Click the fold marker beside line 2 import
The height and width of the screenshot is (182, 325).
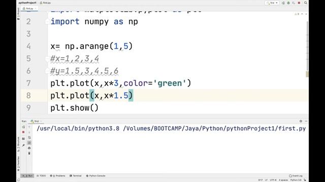click(x=47, y=21)
